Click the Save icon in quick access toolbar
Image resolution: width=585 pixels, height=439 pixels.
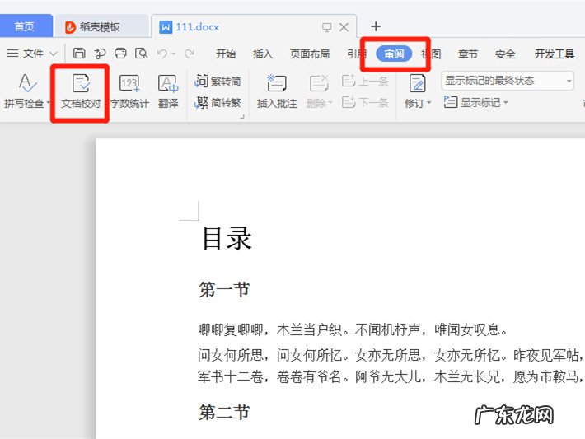pyautogui.click(x=79, y=54)
